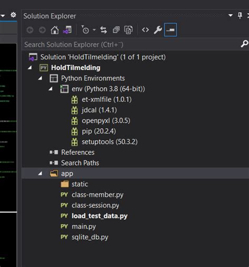Collapse the HoldTilmelding project node
249x267 pixels.
[x=30, y=68]
